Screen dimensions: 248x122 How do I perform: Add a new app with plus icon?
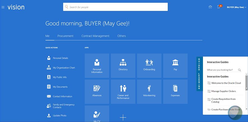pyautogui.click(x=123, y=118)
